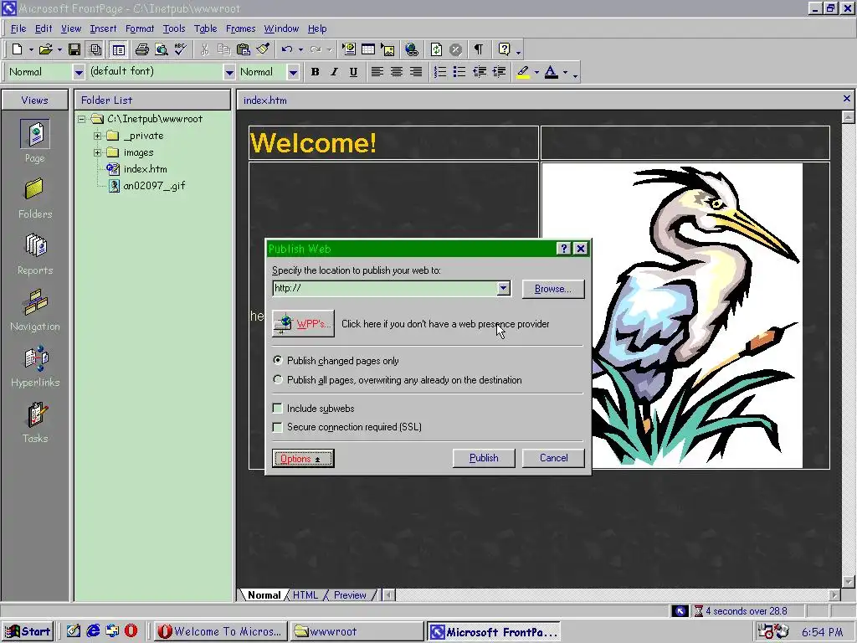
Task: Click the Help question mark toolbar icon
Action: [x=504, y=49]
